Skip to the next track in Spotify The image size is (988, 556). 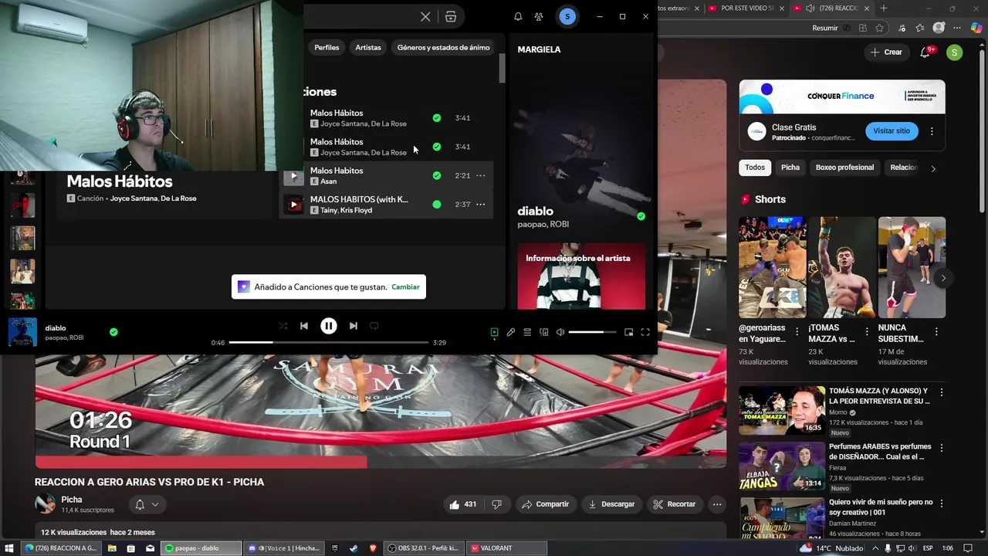[x=353, y=326]
